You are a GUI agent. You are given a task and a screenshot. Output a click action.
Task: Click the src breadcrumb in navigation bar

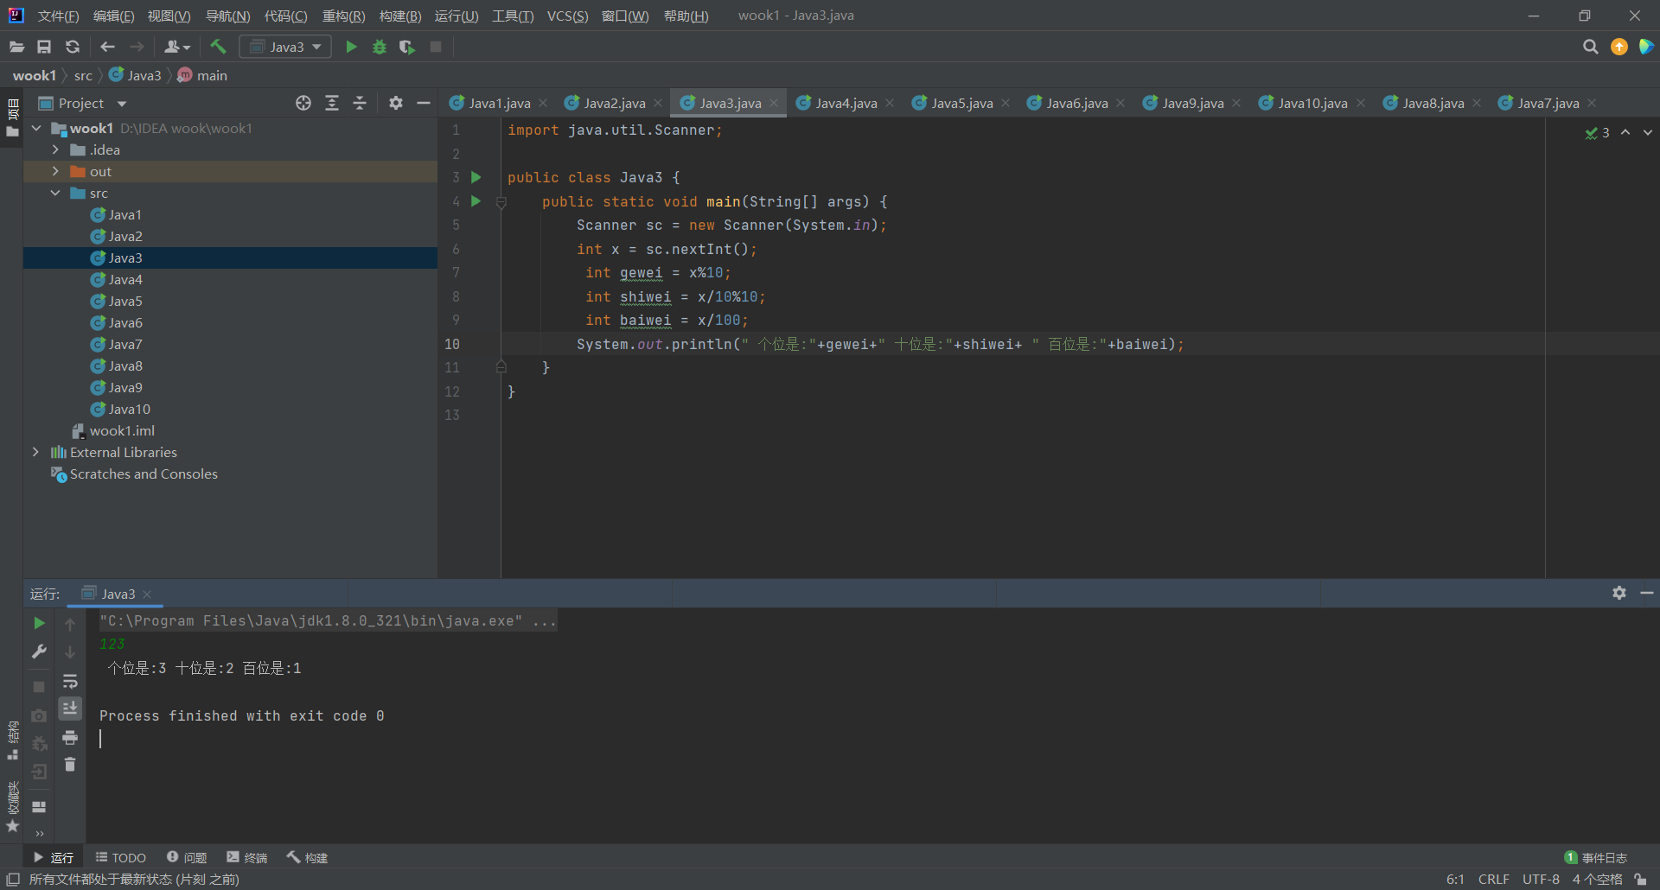pyautogui.click(x=83, y=75)
